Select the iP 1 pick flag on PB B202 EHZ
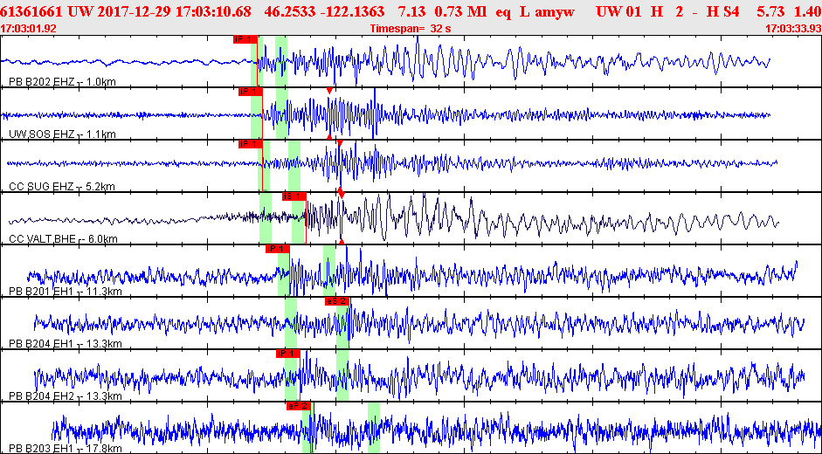This screenshot has width=822, height=454. [x=245, y=39]
